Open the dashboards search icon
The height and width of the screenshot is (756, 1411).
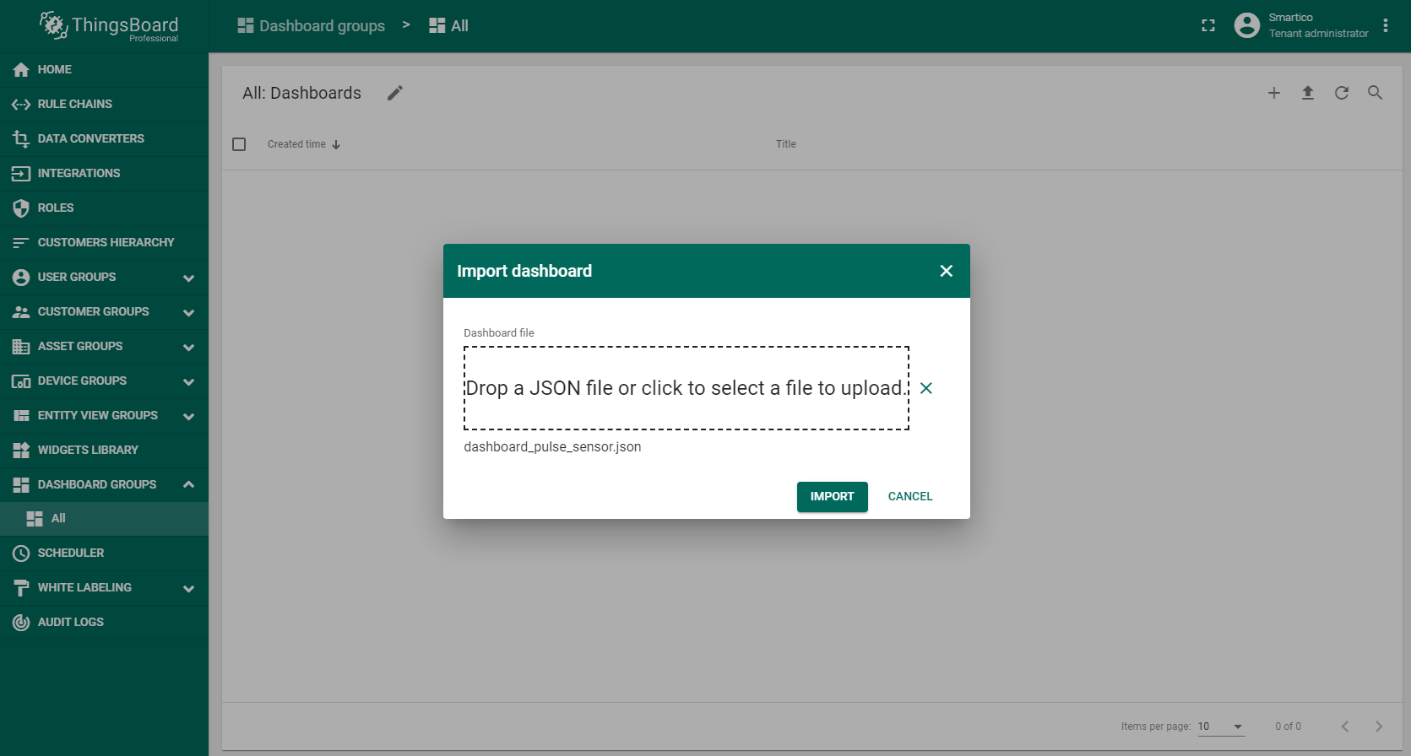(1376, 93)
